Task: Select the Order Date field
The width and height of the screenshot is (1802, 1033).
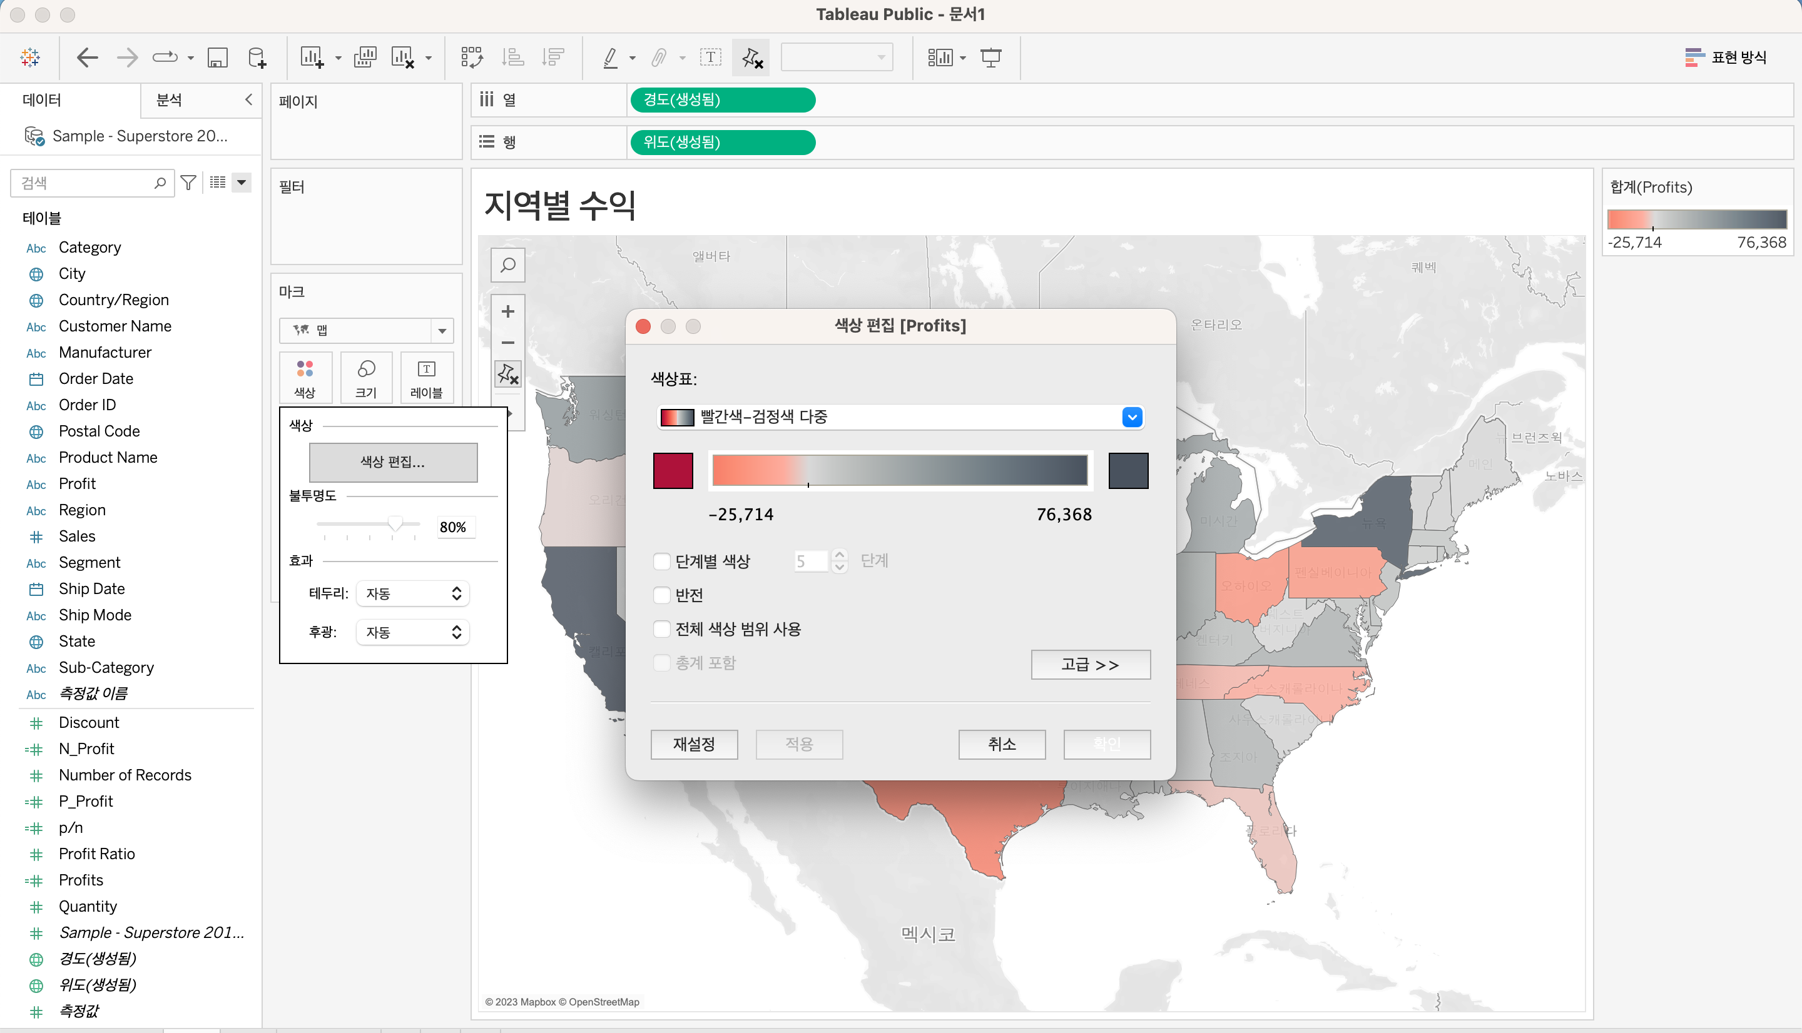Action: [96, 379]
